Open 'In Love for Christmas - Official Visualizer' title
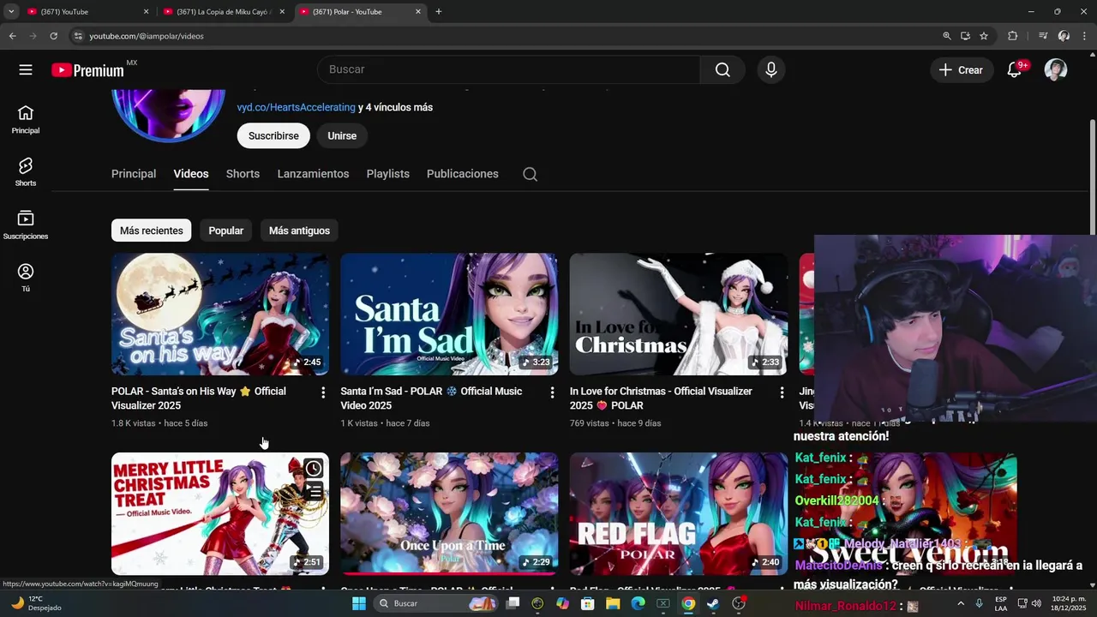The width and height of the screenshot is (1097, 617). point(661,398)
